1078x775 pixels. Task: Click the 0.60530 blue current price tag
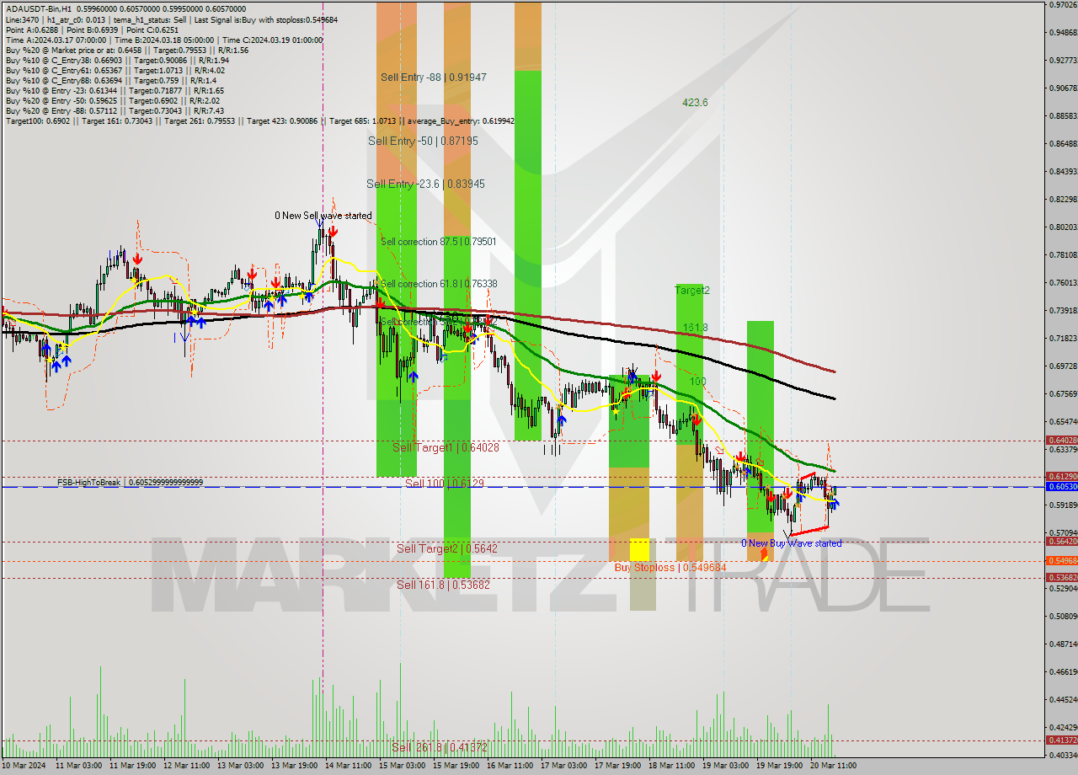tap(1061, 486)
